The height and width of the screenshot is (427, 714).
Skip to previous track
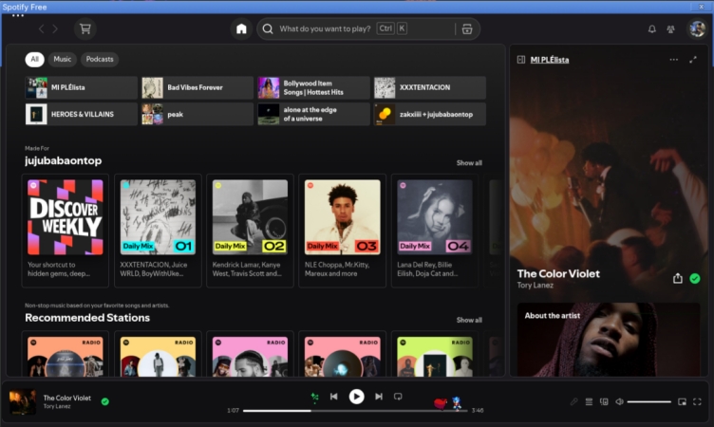(334, 397)
